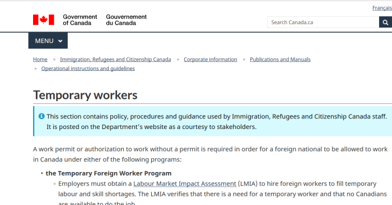
Task: Click the info icon in the blue alert
Action: (x=41, y=116)
